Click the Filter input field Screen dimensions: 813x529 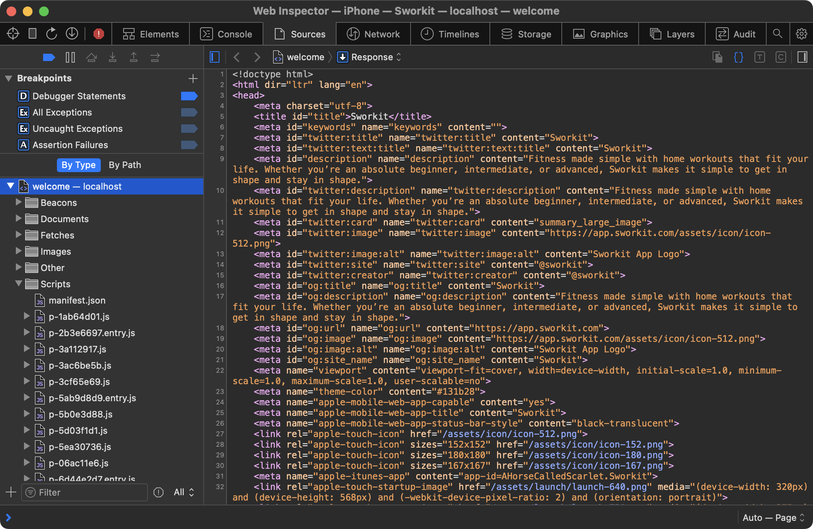85,492
